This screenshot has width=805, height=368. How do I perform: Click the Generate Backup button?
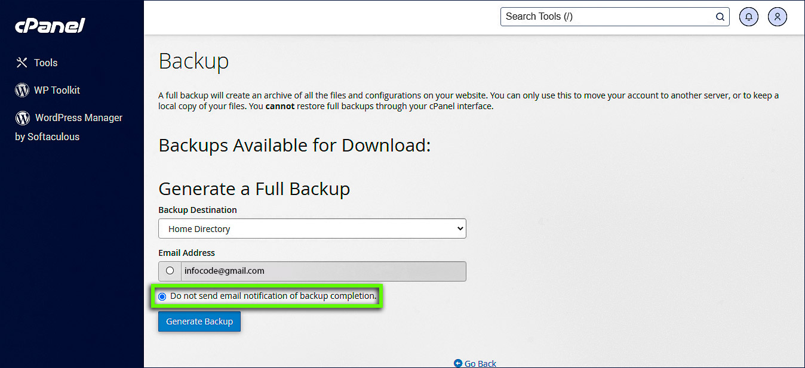click(199, 321)
